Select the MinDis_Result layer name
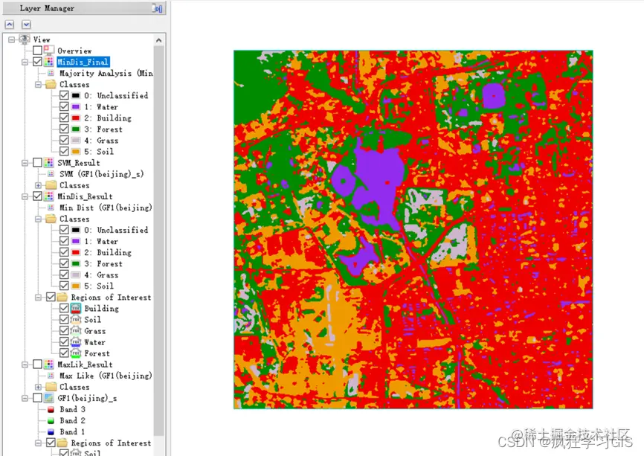644x456 pixels. pos(85,196)
